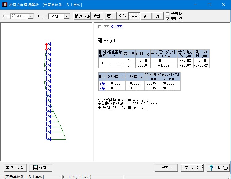This screenshot has height=179, width=231.
Task: Click axial force value -240.528
Action: coord(201,66)
